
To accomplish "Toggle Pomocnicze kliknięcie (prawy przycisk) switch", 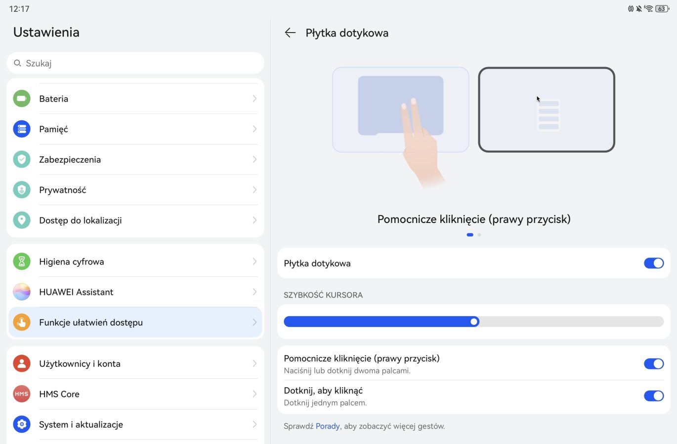I will point(653,364).
